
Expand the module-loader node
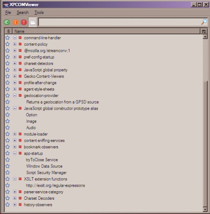coord(15,134)
